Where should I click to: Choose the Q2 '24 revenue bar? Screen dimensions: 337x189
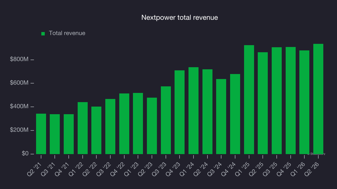207,112
